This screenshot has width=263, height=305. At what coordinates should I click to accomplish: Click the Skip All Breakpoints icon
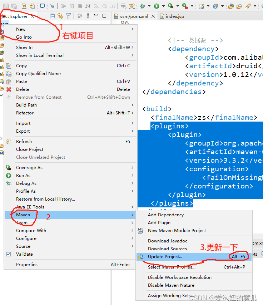[x=52, y=6]
